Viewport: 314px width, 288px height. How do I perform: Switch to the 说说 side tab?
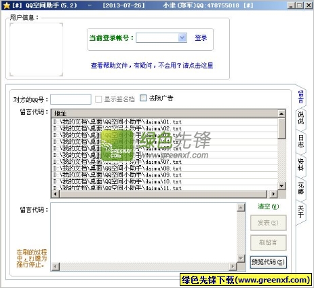tap(300, 118)
